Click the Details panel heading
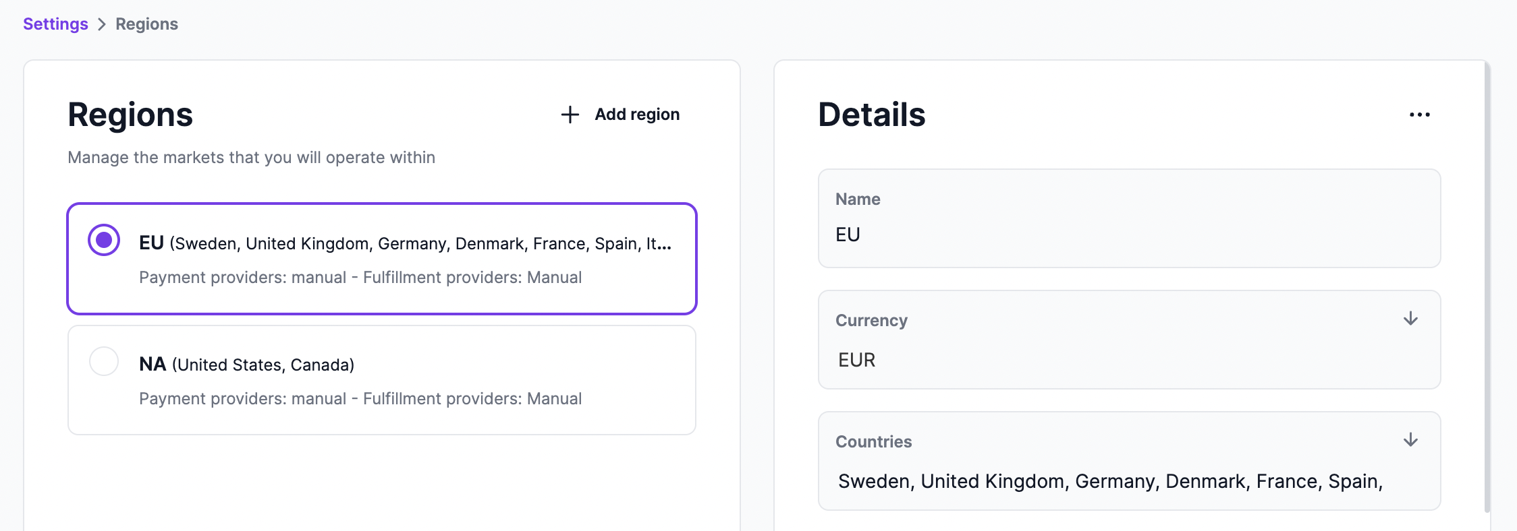 (871, 114)
